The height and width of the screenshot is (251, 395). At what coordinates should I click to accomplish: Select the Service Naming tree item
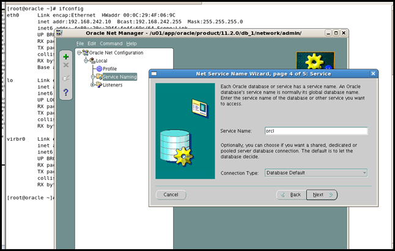point(120,77)
